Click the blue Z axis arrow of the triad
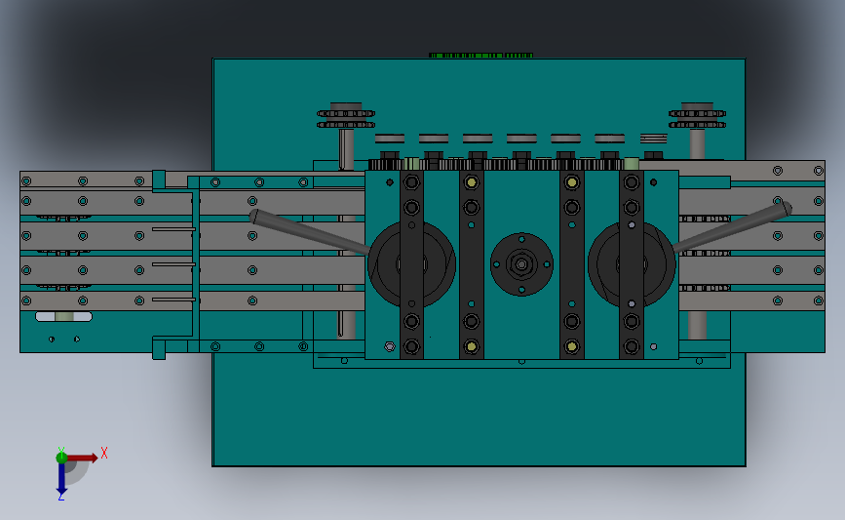Image resolution: width=845 pixels, height=520 pixels. pyautogui.click(x=61, y=478)
